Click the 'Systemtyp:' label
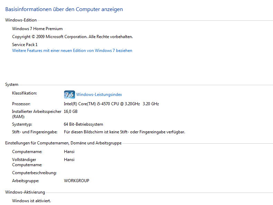This screenshot has width=273, height=205. (22, 124)
